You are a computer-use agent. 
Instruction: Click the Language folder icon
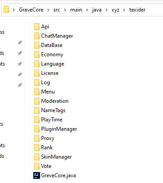(x=37, y=64)
